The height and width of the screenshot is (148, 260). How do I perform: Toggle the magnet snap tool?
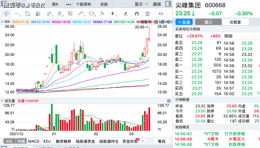(137, 13)
